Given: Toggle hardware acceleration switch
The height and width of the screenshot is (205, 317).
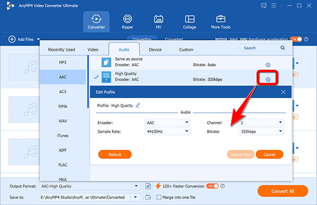Looking at the screenshot, I should [x=296, y=39].
